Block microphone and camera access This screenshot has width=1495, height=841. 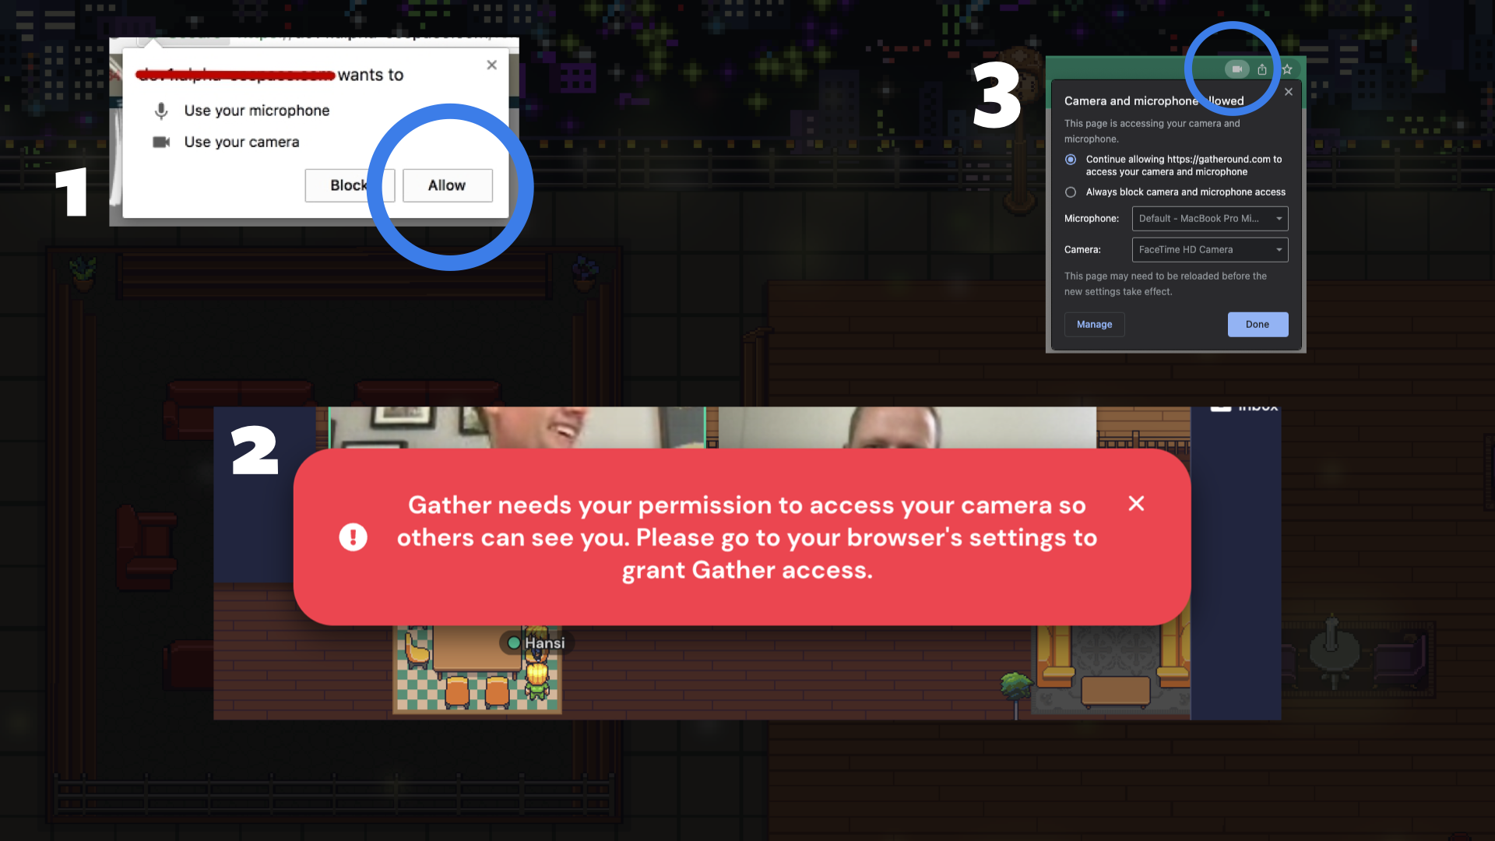(348, 185)
